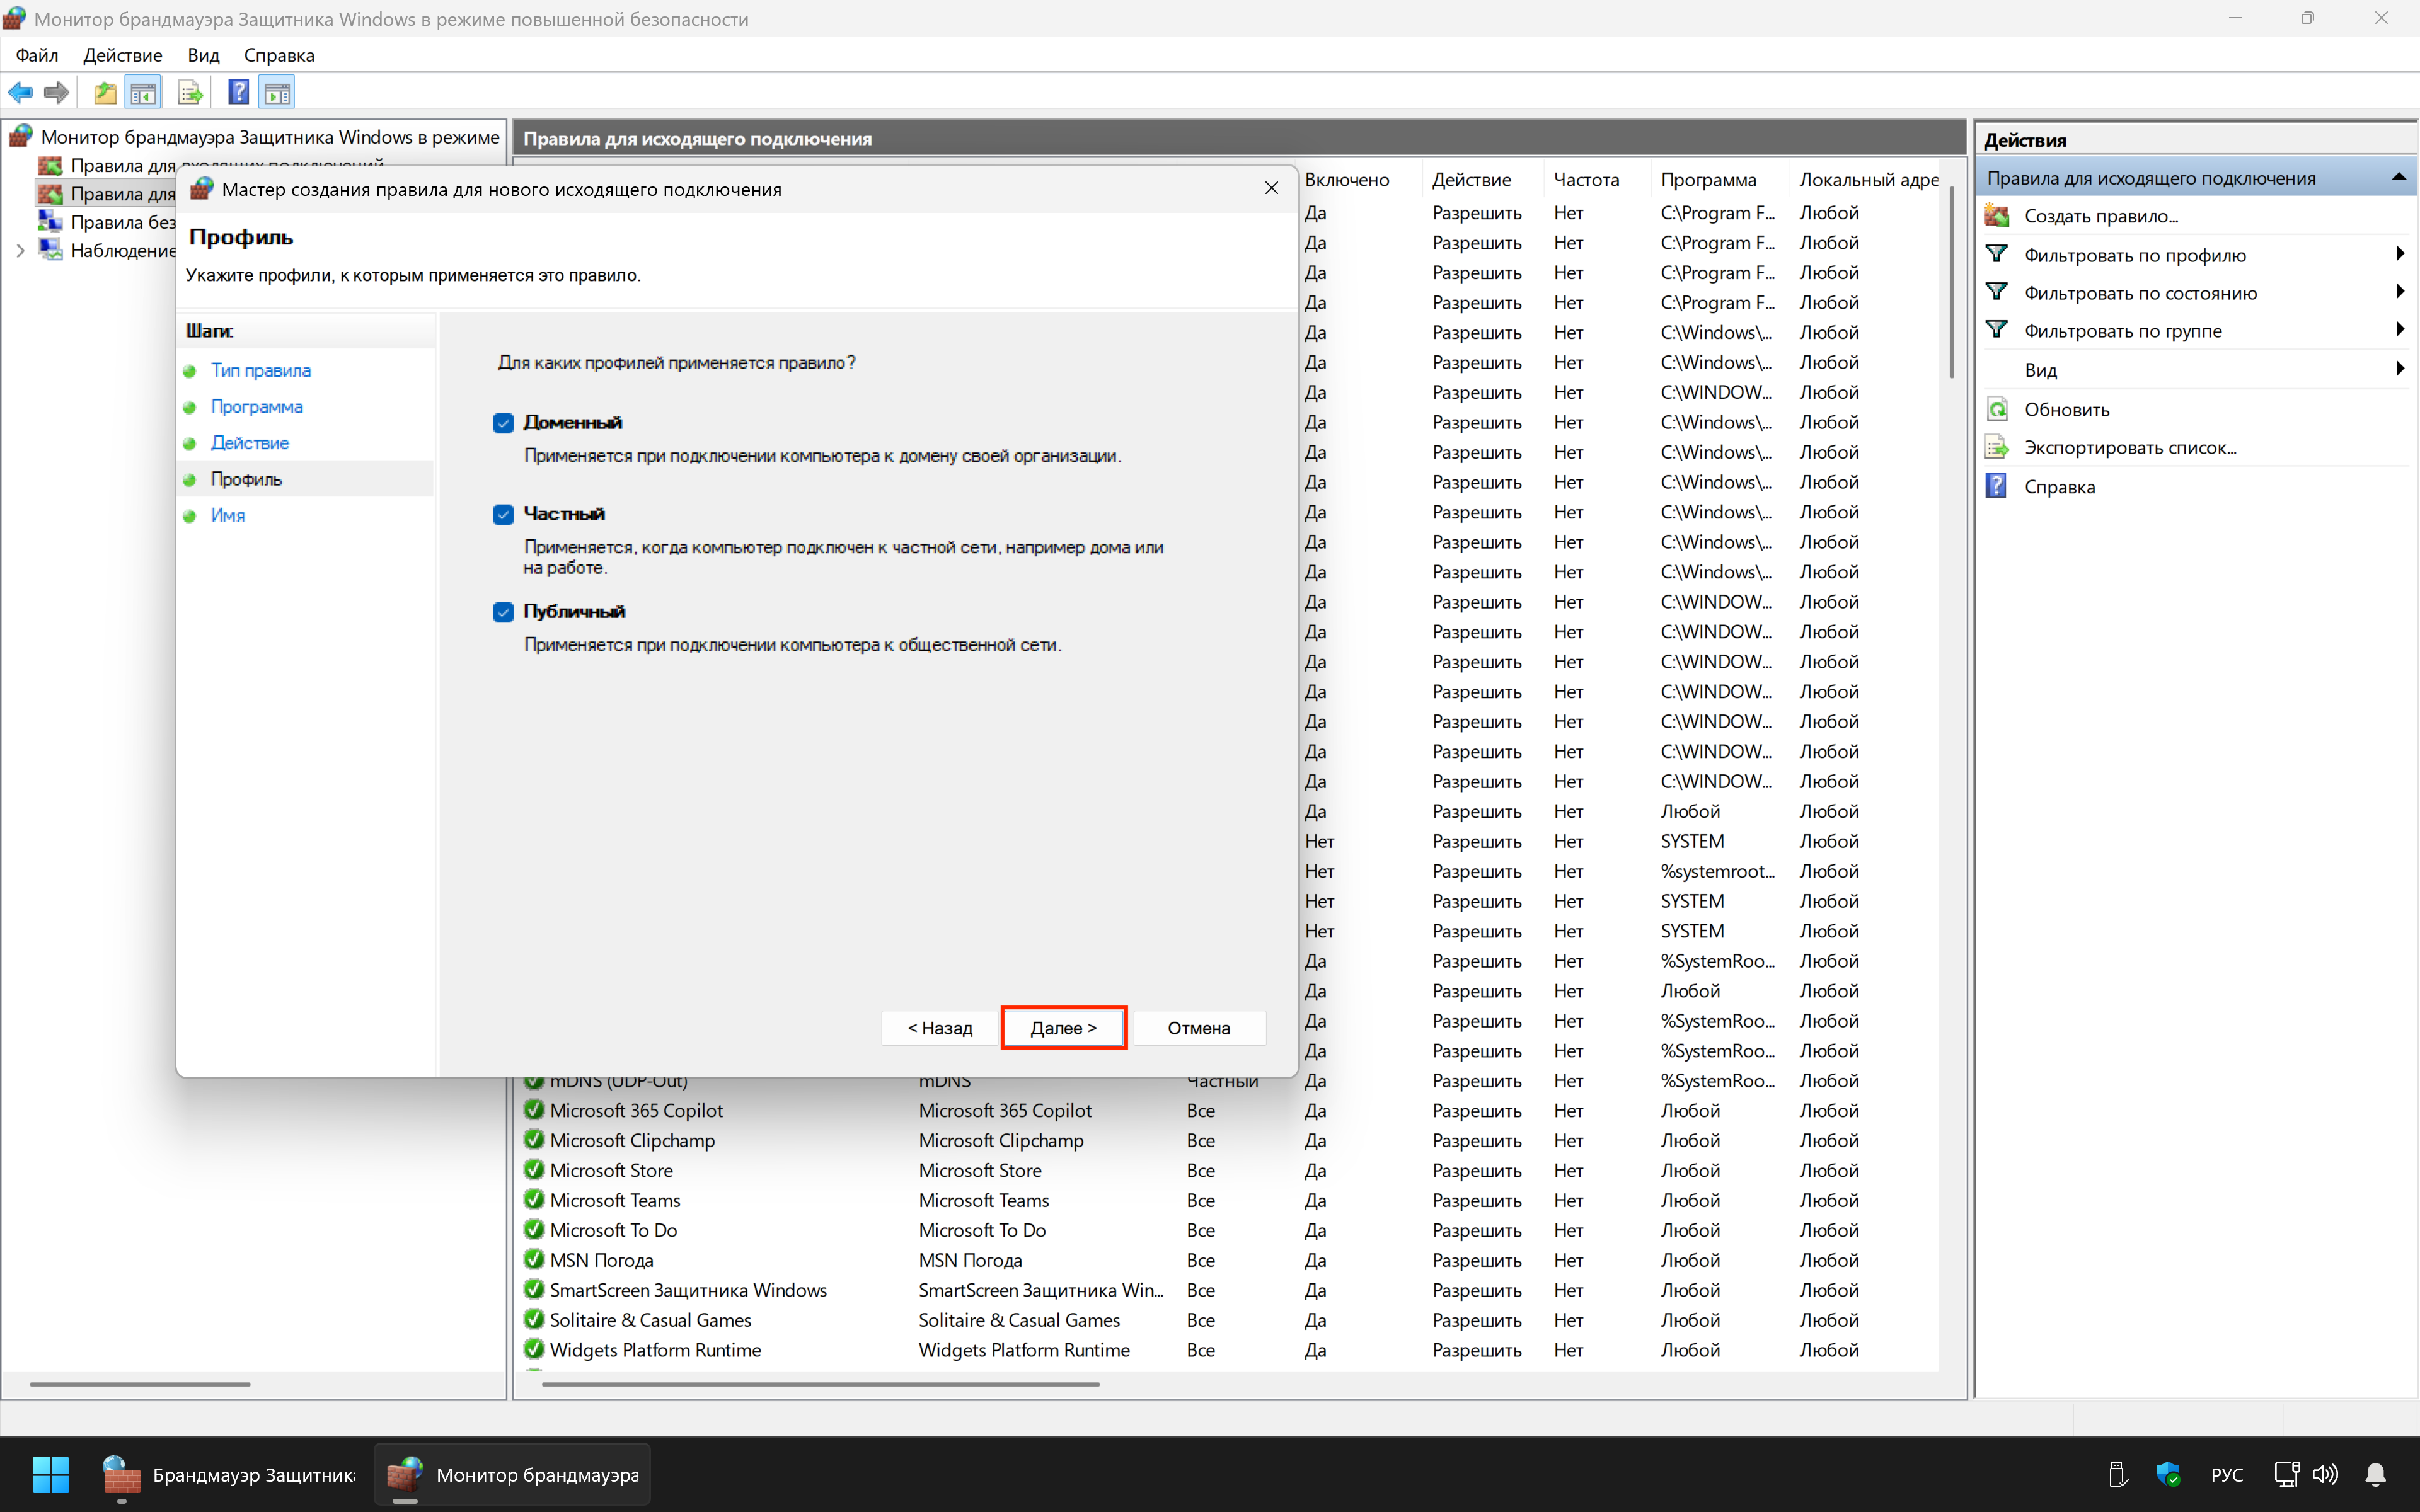The image size is (2420, 1512).
Task: Open the Действие menu
Action: (x=122, y=55)
